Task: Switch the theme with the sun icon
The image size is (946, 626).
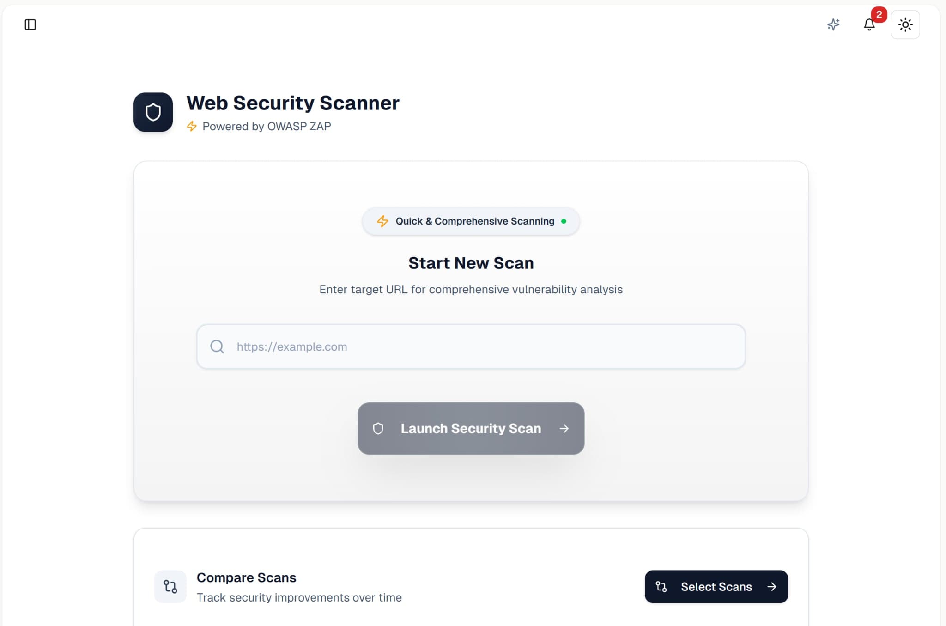Action: (x=904, y=24)
